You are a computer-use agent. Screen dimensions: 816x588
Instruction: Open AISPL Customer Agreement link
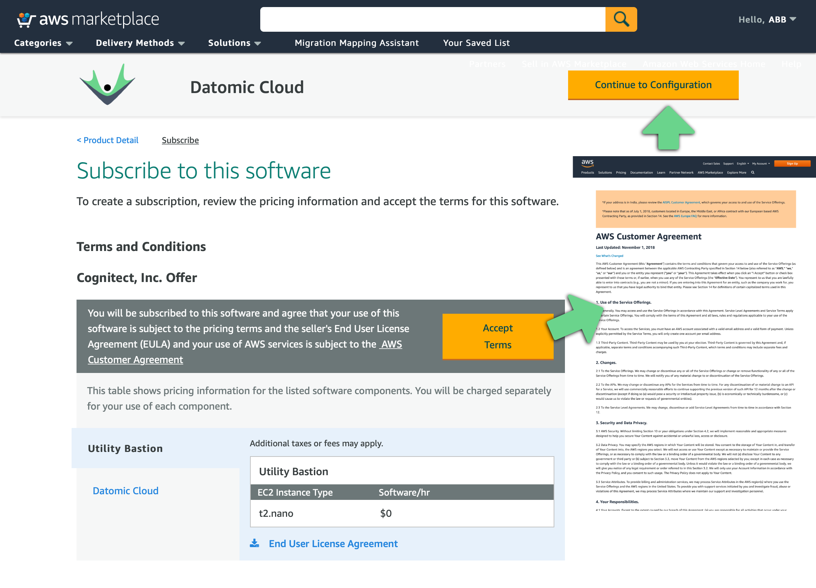(681, 202)
